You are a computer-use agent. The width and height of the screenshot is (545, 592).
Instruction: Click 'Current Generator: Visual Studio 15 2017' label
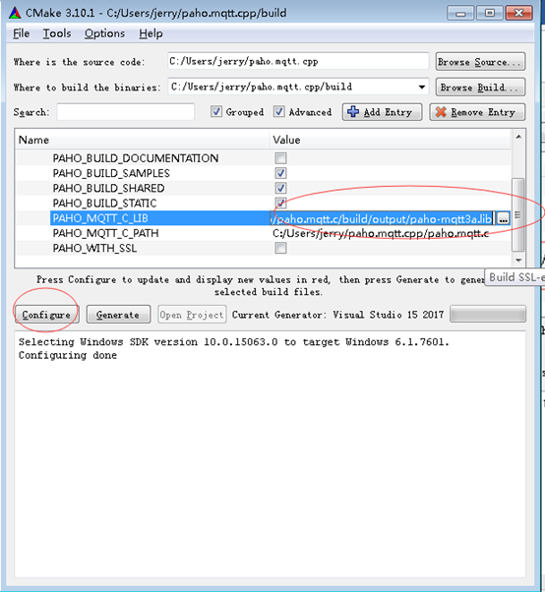(338, 315)
